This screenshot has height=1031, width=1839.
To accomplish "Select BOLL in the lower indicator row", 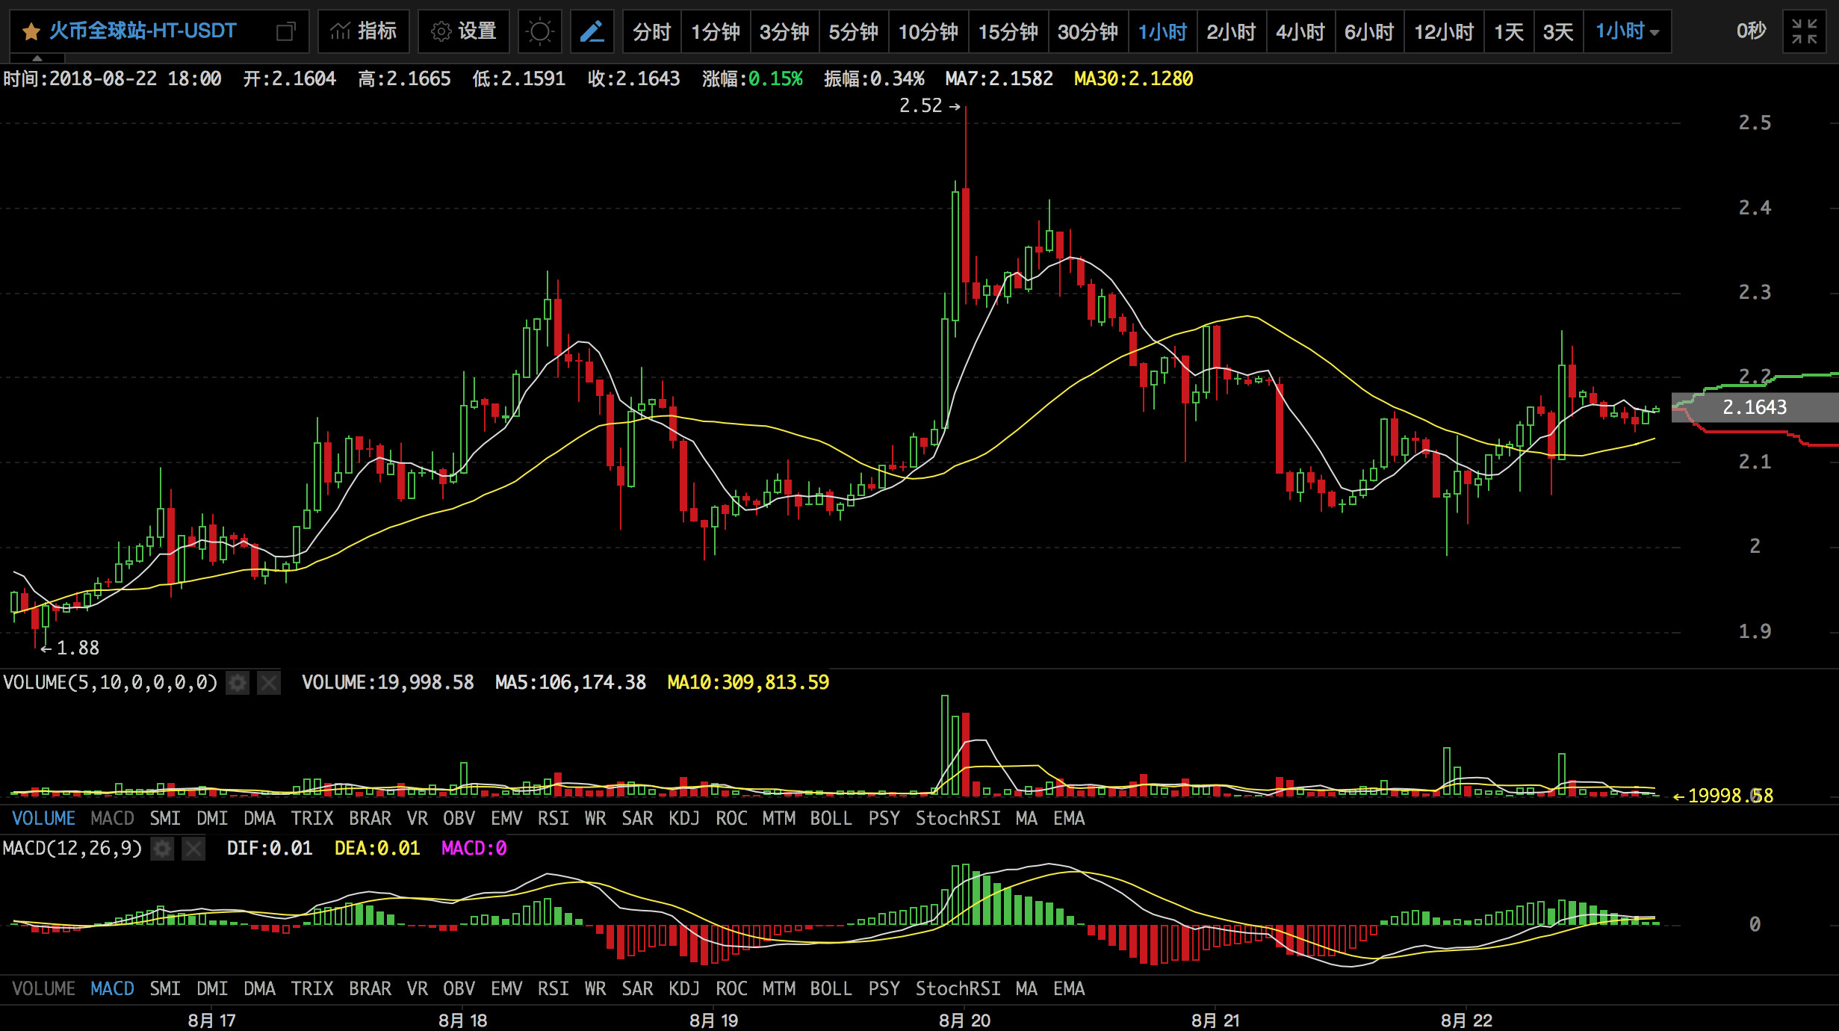I will pyautogui.click(x=831, y=989).
